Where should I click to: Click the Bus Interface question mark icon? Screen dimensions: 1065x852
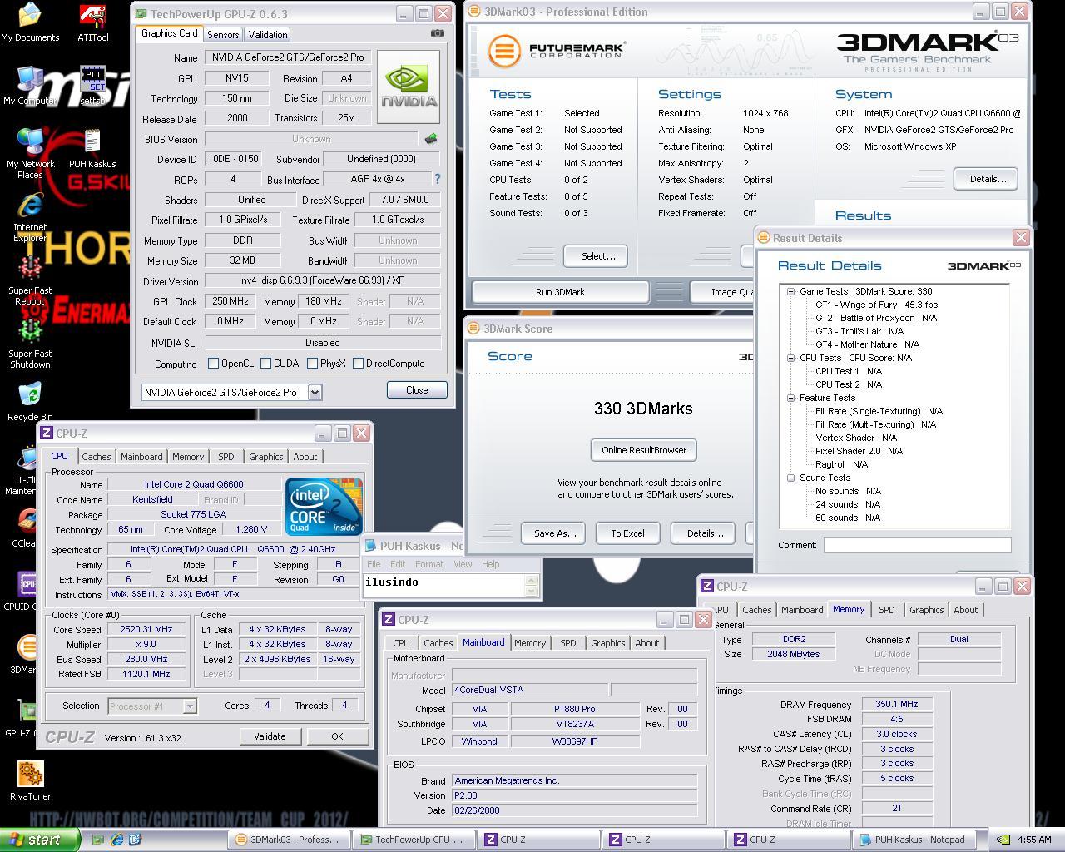(437, 179)
